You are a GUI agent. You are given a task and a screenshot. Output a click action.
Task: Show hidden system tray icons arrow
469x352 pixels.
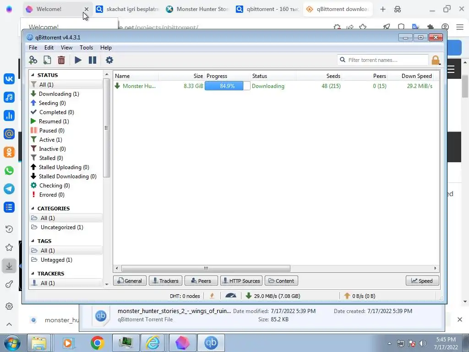389,343
